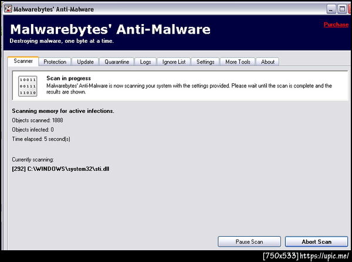Click the 'Destroying malware, one byte at a time.' tagline
Viewport: 352px width, 262px height.
click(x=62, y=41)
